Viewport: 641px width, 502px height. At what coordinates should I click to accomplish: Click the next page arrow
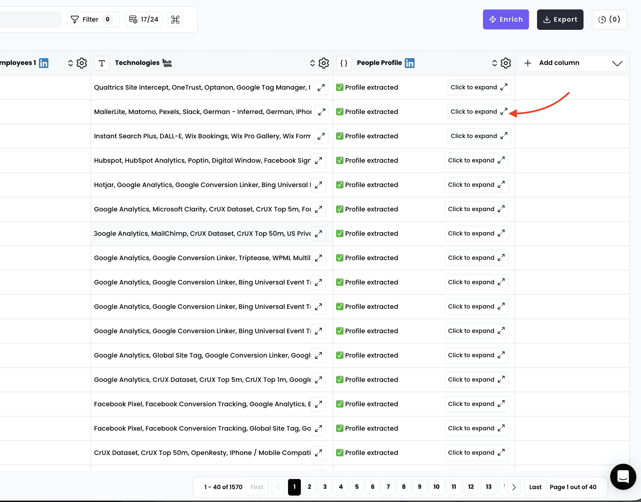tap(514, 487)
